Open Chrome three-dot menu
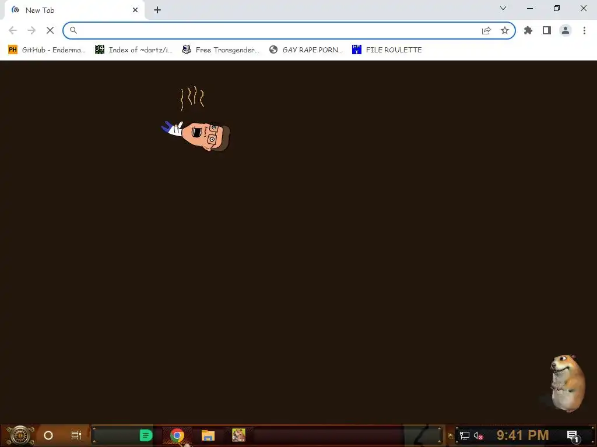597x447 pixels. (584, 30)
